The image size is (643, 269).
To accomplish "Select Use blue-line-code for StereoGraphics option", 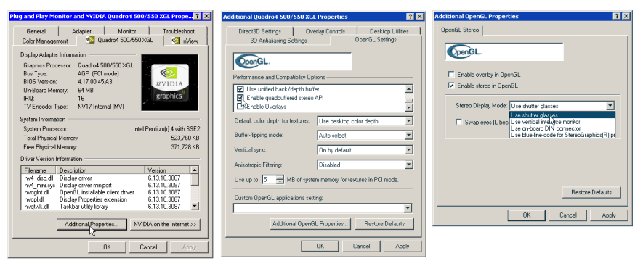I will tap(562, 135).
